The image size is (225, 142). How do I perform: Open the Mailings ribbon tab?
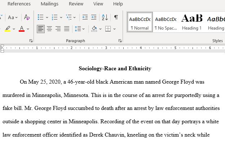click(49, 4)
